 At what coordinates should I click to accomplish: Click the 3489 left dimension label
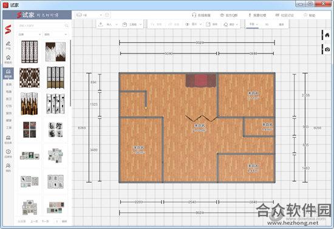coord(94,150)
